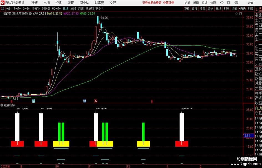Screen dimensions: 262x168
Task: Select the 日线 daily period tab
Action: (x=65, y=9)
